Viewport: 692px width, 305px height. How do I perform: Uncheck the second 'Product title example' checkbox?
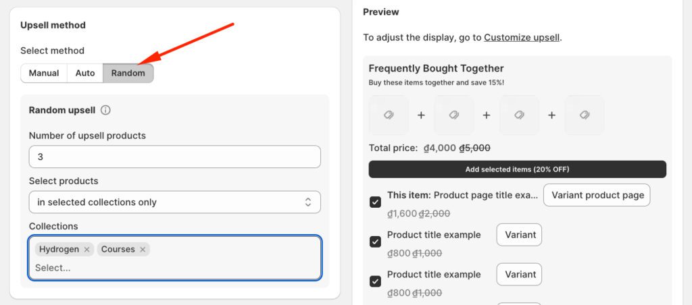(x=375, y=281)
